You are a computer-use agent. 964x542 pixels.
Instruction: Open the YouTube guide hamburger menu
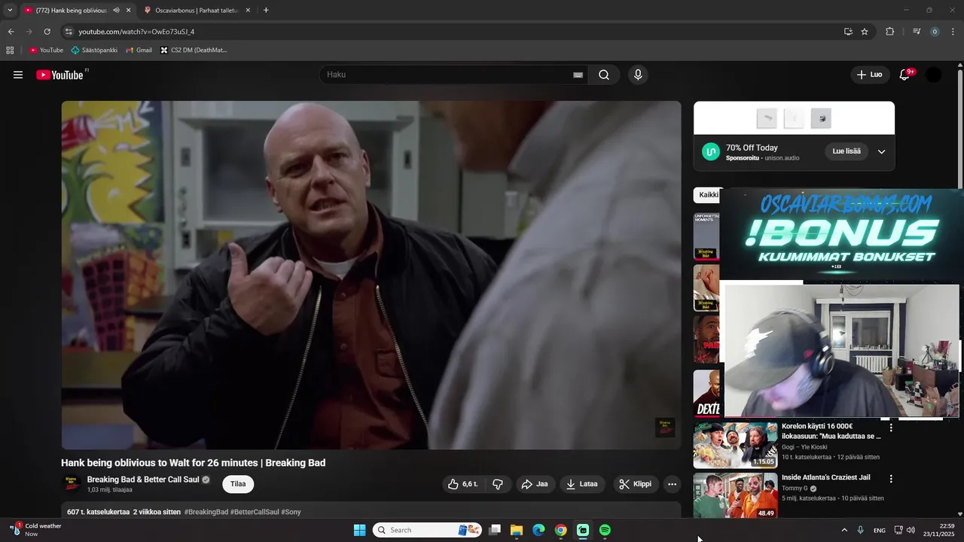tap(18, 75)
